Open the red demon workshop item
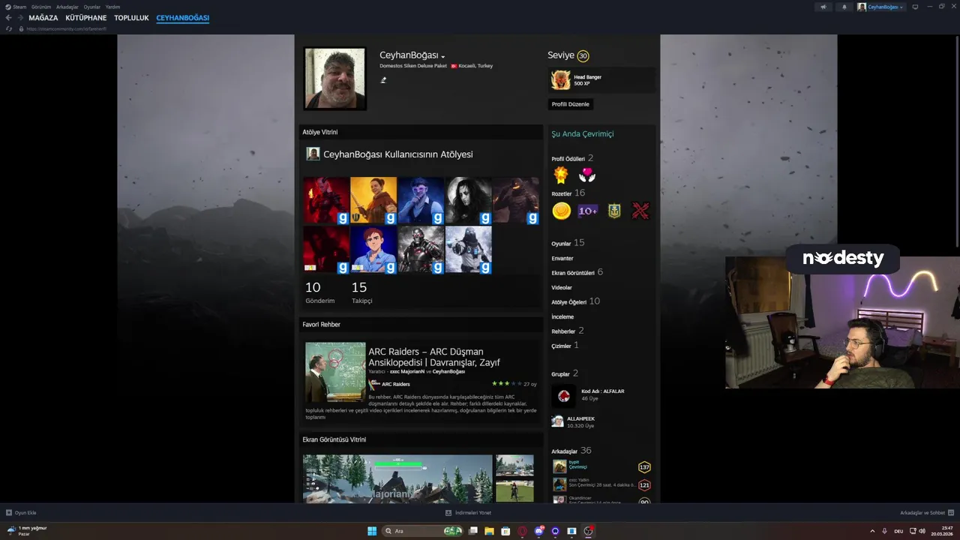 point(326,200)
